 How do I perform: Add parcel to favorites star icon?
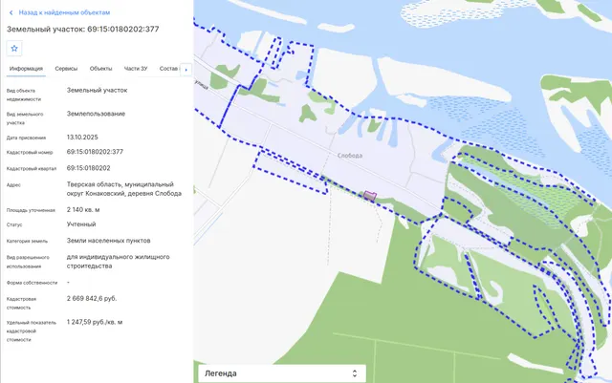pos(14,49)
